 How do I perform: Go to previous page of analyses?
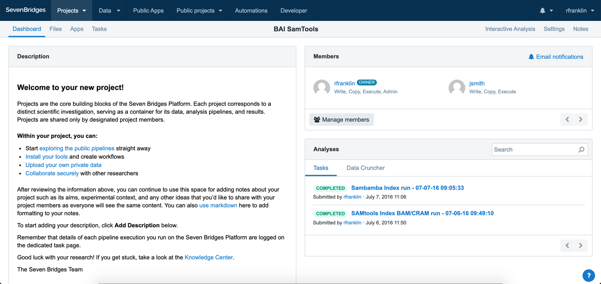pos(567,245)
